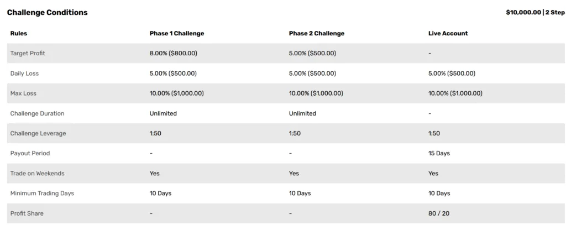Viewport: 566px width, 225px height.
Task: Click the Rules column header
Action: 19,33
